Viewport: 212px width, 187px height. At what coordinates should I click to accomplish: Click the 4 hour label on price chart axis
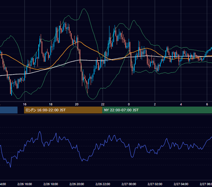pos(181,104)
